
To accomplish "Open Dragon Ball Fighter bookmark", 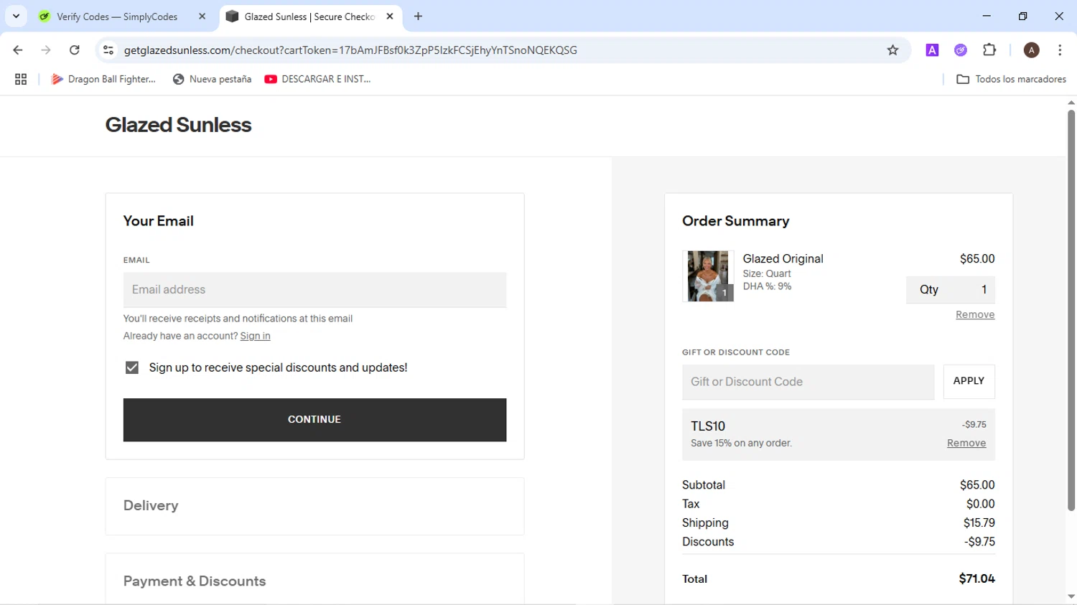I will [103, 80].
